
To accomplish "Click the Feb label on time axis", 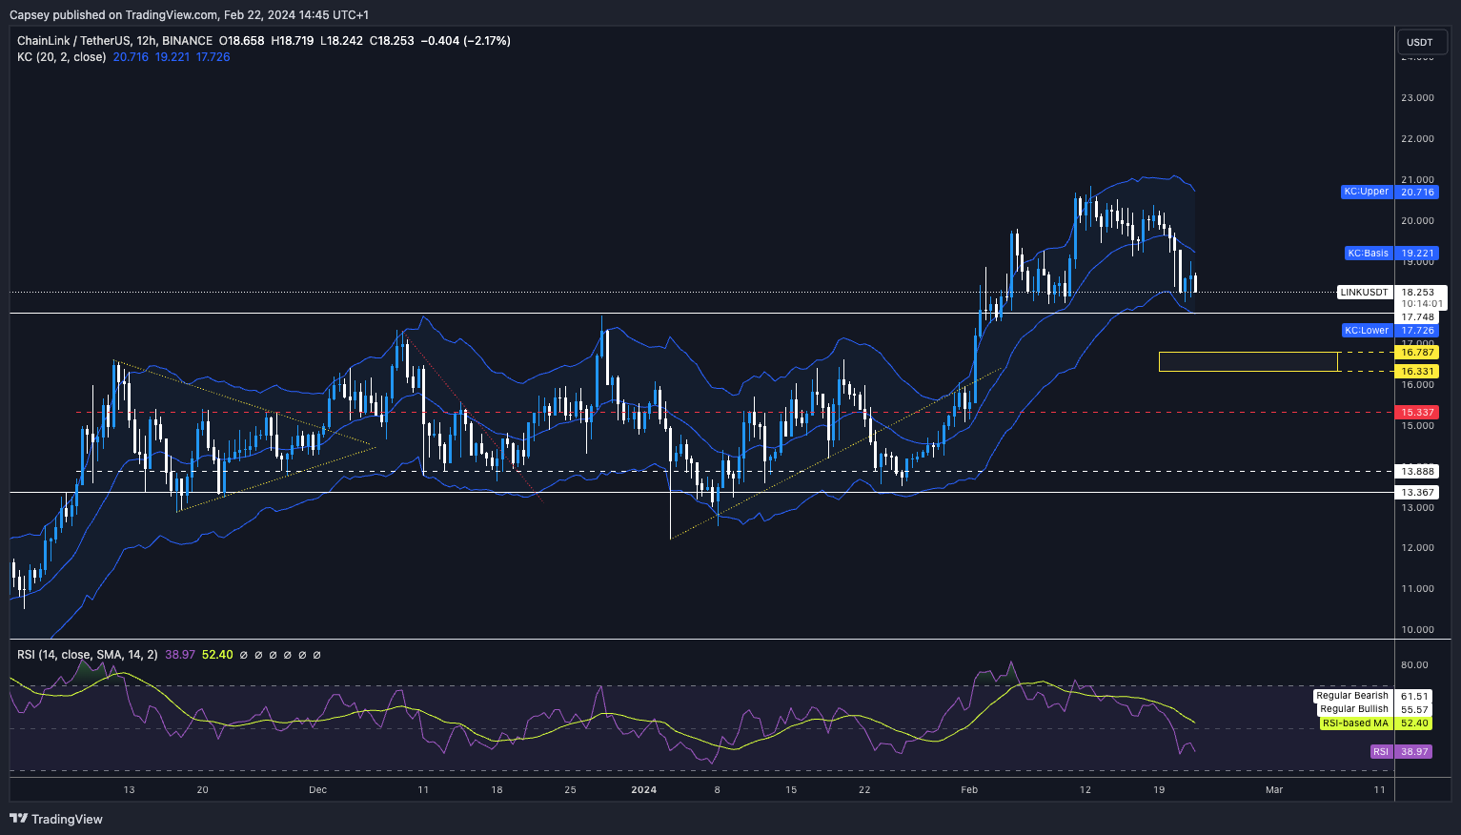I will [969, 789].
